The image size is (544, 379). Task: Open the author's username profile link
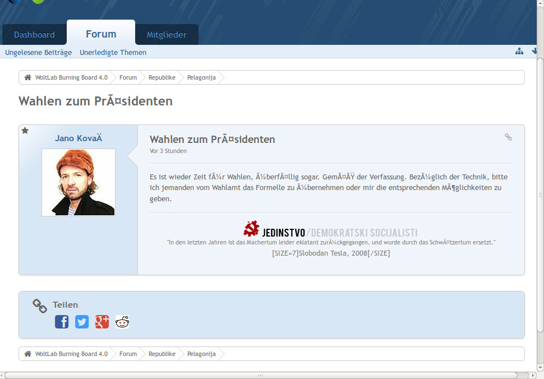[79, 138]
